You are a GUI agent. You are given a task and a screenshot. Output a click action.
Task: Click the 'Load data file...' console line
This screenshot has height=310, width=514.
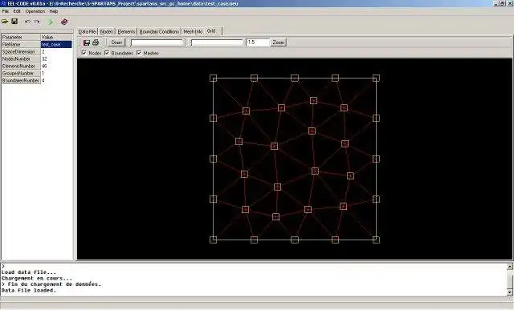click(x=29, y=272)
